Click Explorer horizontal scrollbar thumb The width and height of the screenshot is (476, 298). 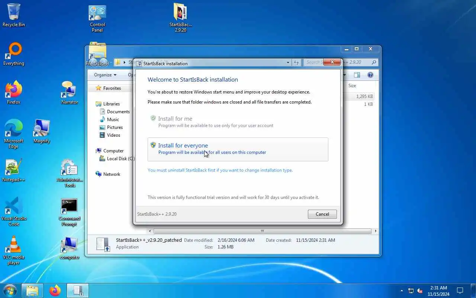click(262, 231)
